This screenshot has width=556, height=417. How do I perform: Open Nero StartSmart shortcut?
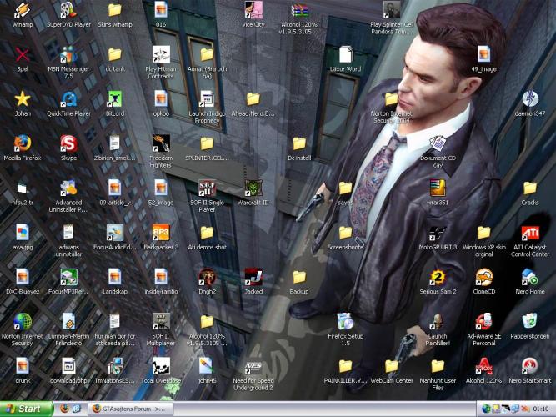click(x=529, y=366)
